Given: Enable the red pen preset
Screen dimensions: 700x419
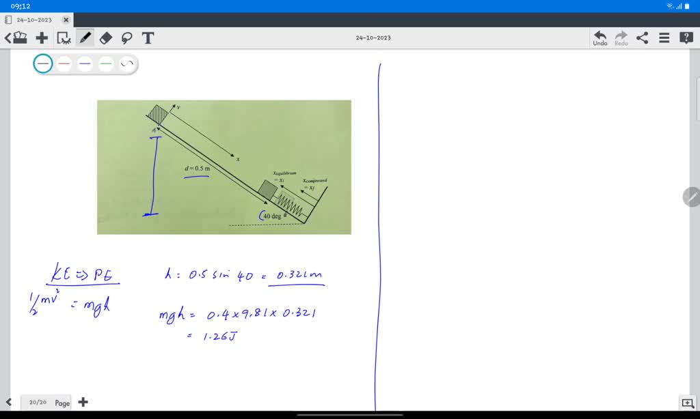Looking at the screenshot, I should (64, 63).
